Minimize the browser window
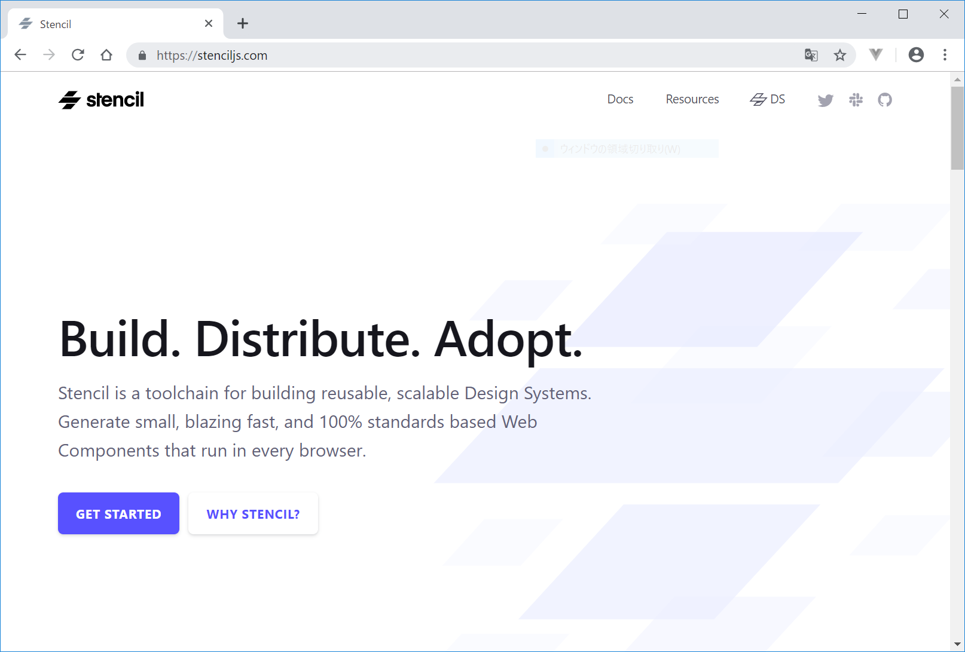The width and height of the screenshot is (965, 652). coord(862,14)
